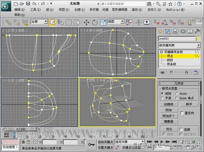Toggle the Percent Snap icon
204x152 pixels.
(173, 22)
